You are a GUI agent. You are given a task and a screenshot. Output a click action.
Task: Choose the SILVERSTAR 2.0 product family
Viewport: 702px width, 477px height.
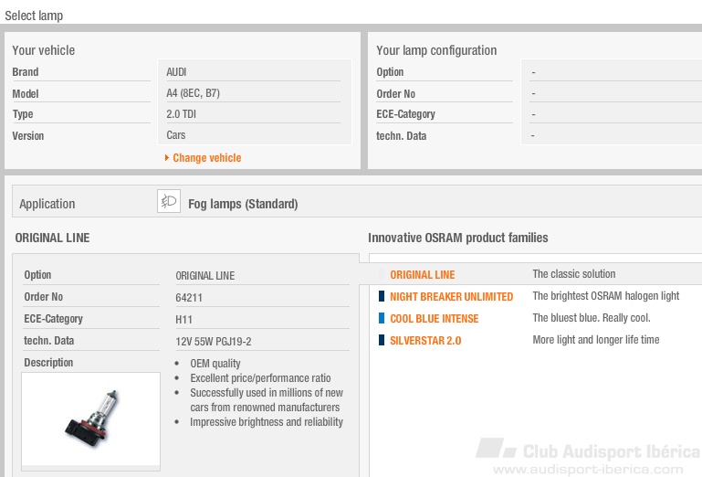tap(425, 340)
